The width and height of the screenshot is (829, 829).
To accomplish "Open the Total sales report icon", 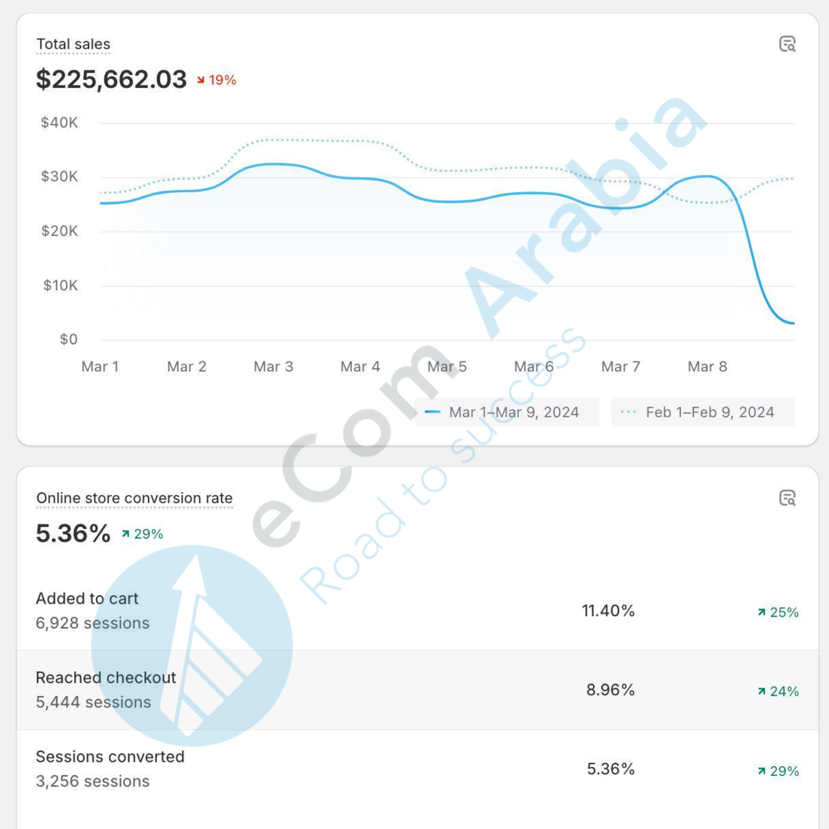I will click(x=787, y=44).
